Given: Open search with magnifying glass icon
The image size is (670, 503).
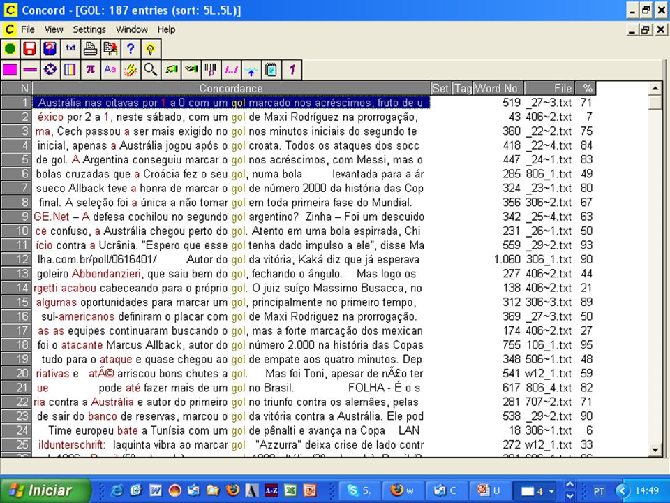Looking at the screenshot, I should pyautogui.click(x=151, y=69).
